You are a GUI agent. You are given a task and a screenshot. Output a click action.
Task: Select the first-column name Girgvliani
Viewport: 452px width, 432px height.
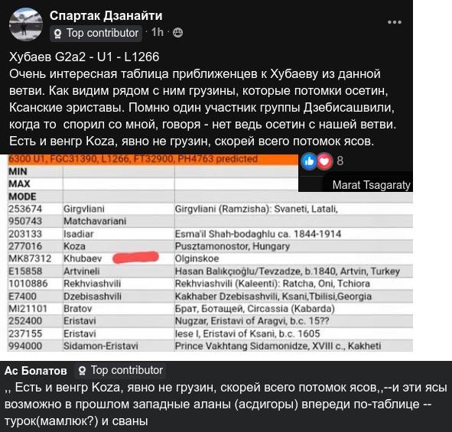point(84,209)
